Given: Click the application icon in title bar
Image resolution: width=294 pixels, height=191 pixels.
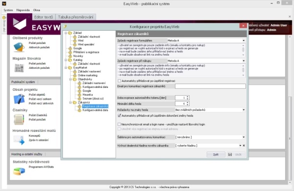Looking at the screenshot, I should pos(4,3).
